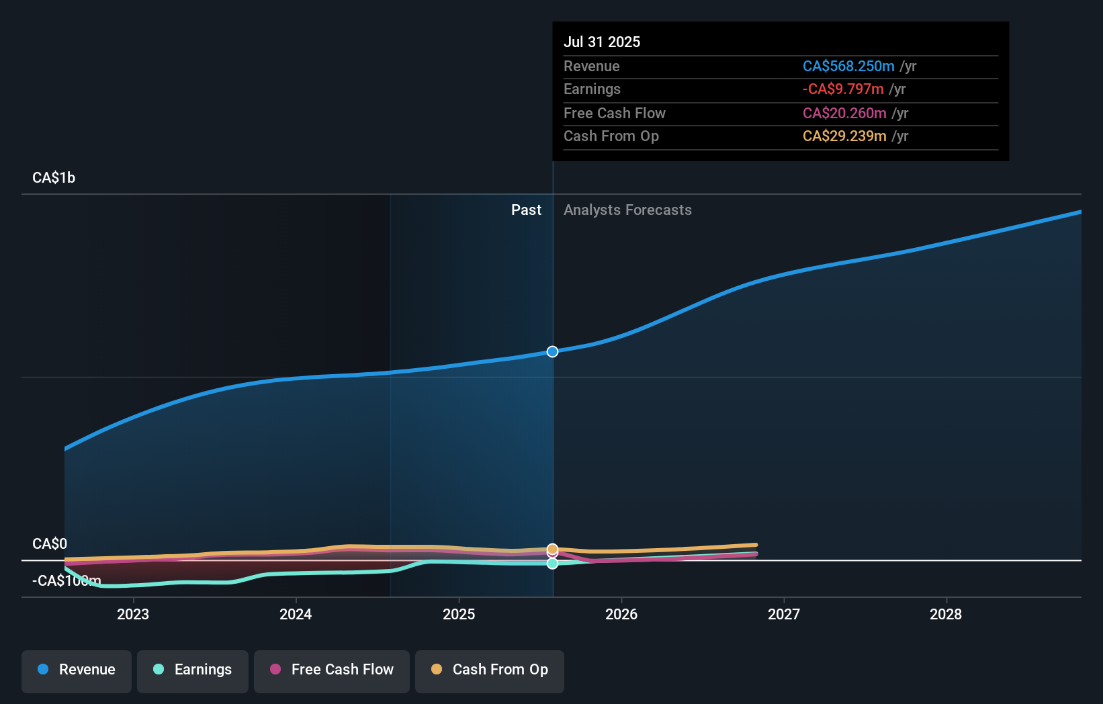Screen dimensions: 1103x704
Task: Click the teal Earnings data point marker
Action: coord(552,564)
